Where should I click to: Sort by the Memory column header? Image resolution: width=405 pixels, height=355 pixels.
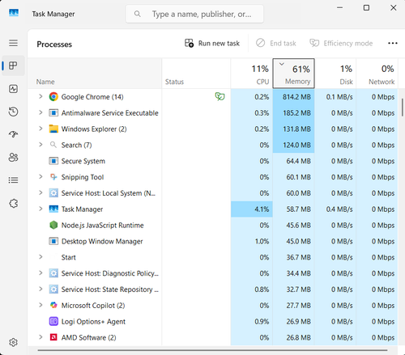(x=293, y=74)
